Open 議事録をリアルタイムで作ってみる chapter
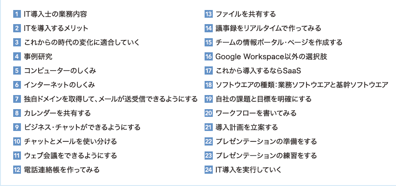 point(268,28)
